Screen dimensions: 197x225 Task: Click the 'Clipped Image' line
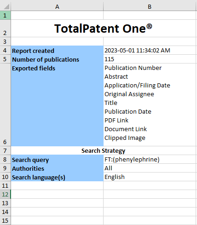(125, 138)
